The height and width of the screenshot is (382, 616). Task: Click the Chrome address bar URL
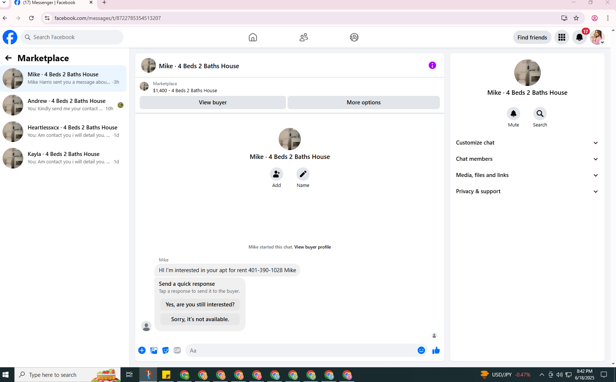coord(108,18)
